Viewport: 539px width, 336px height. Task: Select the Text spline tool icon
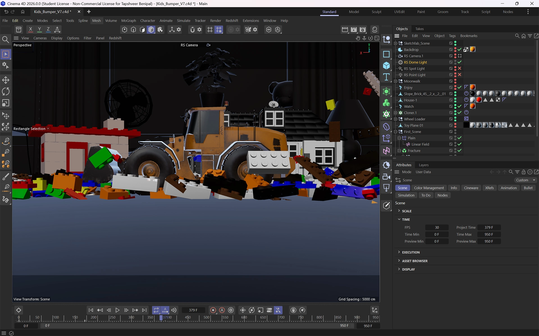pos(386,77)
